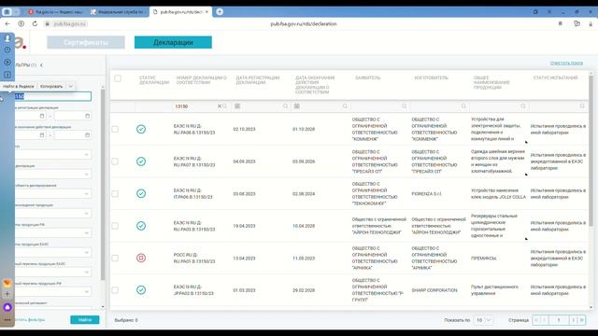This screenshot has width=598, height=336.
Task: Check the row with manufacturer FIORENZA
Action: click(x=115, y=193)
